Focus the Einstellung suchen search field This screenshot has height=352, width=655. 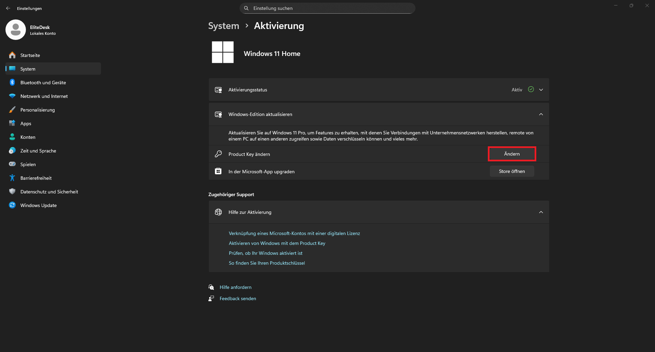327,8
